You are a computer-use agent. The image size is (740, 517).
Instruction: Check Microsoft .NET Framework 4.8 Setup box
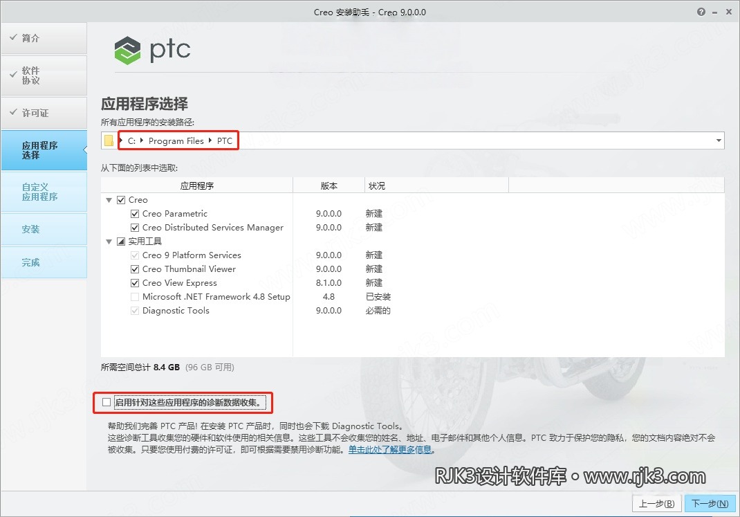click(x=135, y=297)
